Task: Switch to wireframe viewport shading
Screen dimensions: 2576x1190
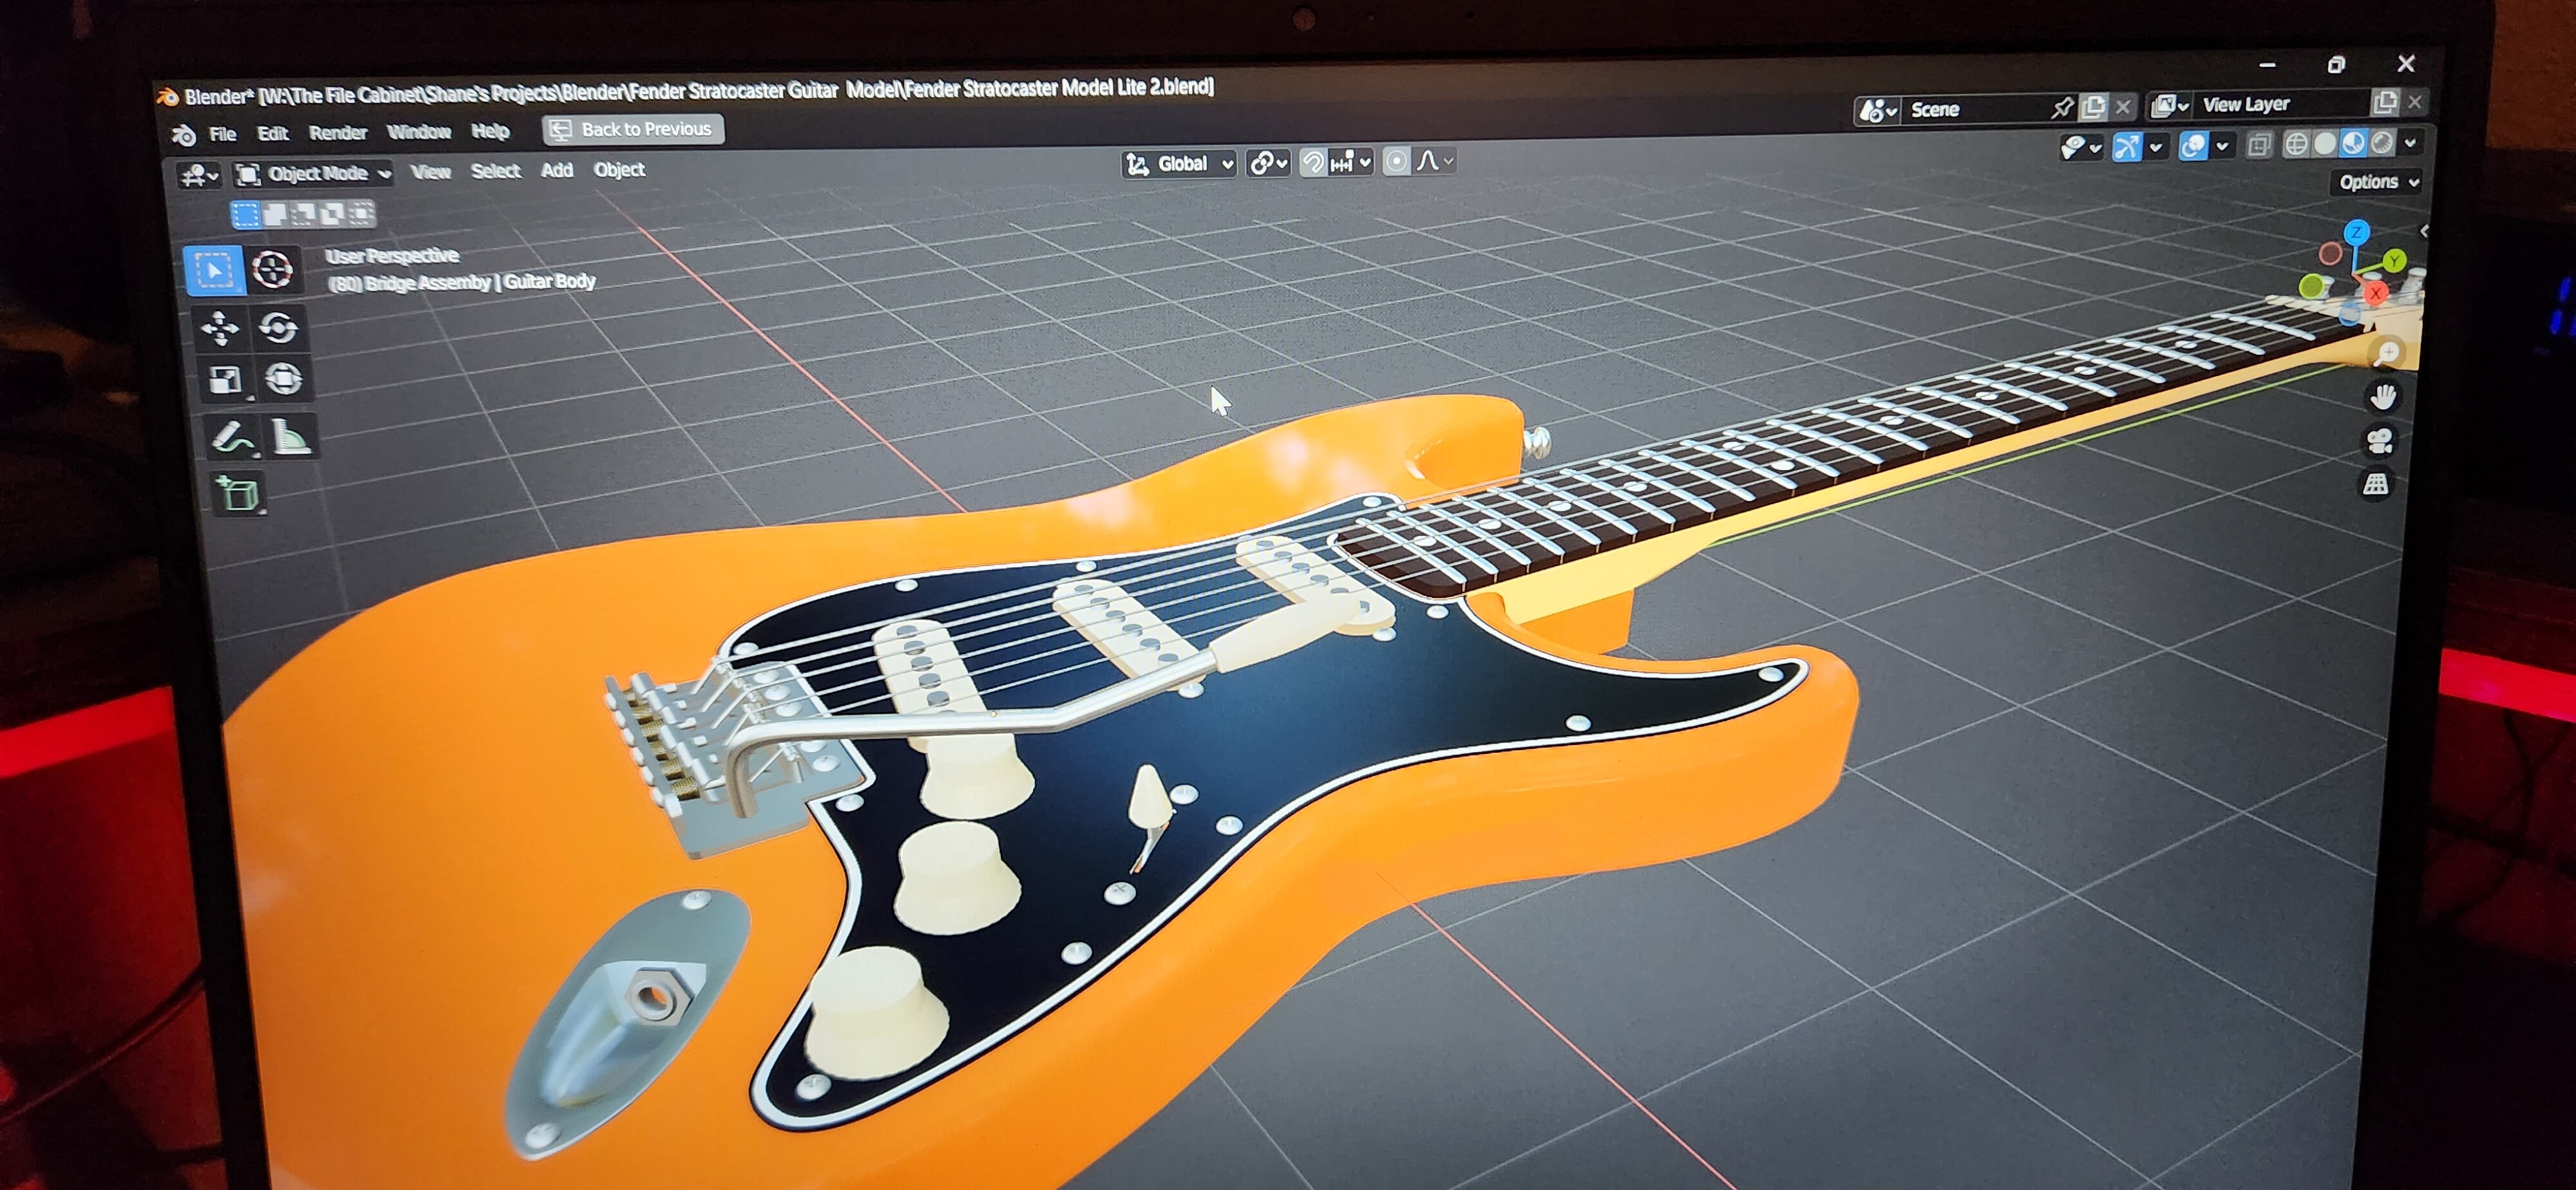Action: pos(2297,144)
